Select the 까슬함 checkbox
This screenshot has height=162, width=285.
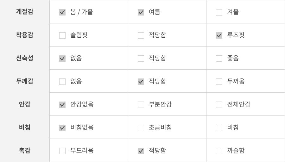[219, 151]
